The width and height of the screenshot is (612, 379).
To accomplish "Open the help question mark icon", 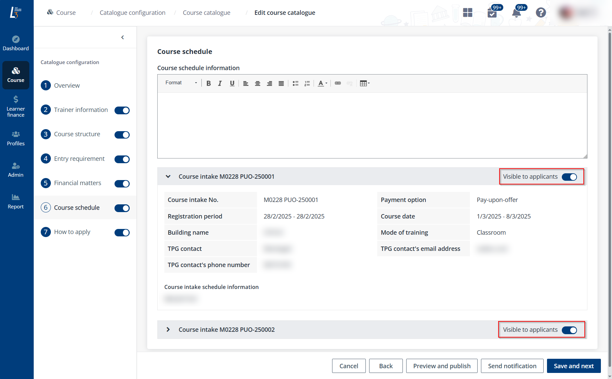I will (541, 13).
